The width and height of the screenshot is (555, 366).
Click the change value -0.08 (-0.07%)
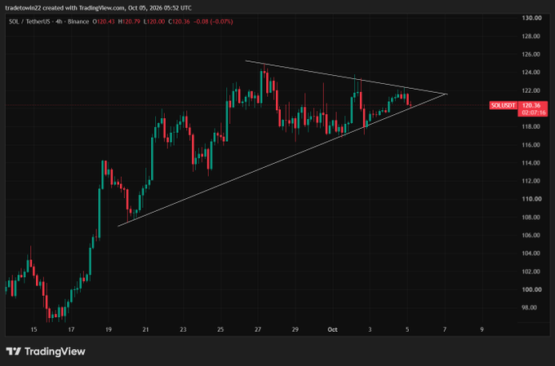click(213, 21)
